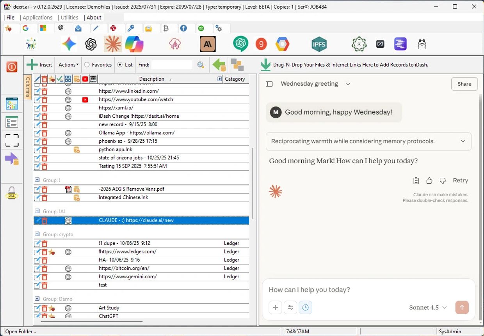Open the Google Gemini sparkle icon
Screen dimensions: 484x336
point(69,44)
